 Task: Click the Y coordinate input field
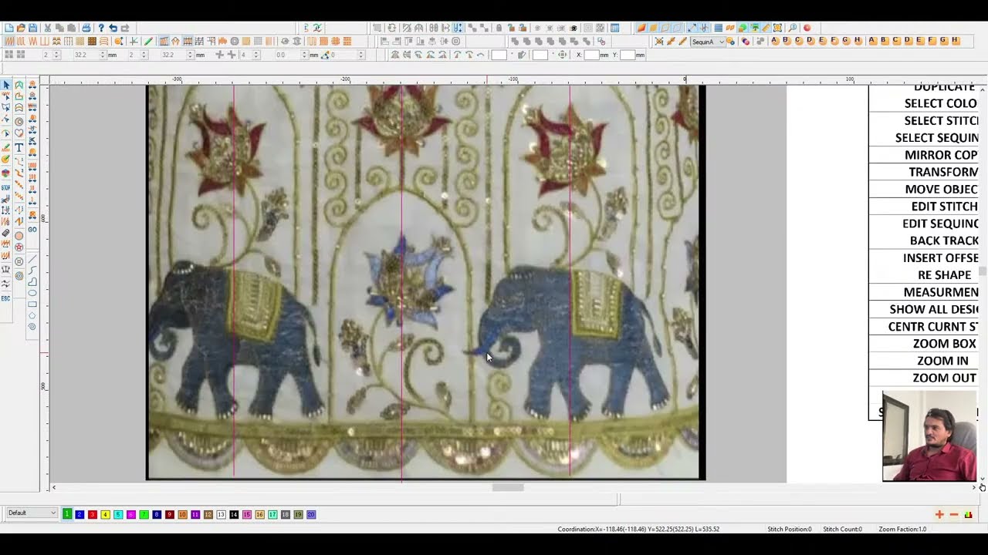tap(627, 55)
